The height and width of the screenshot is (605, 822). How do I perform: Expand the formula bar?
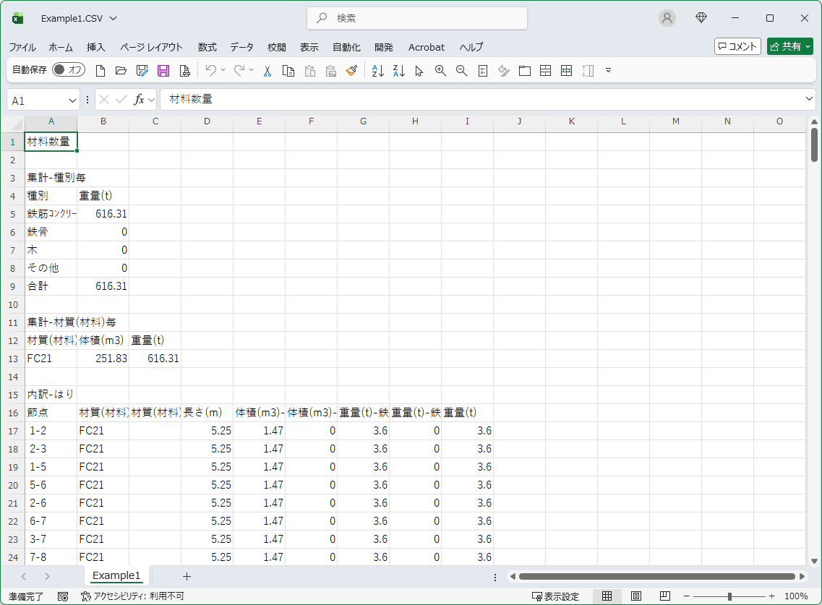[x=809, y=98]
